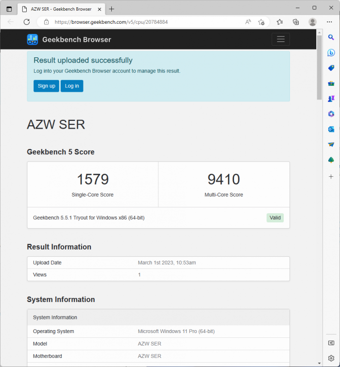Open the Drop paper plane sidebar icon
The height and width of the screenshot is (367, 340).
331,144
